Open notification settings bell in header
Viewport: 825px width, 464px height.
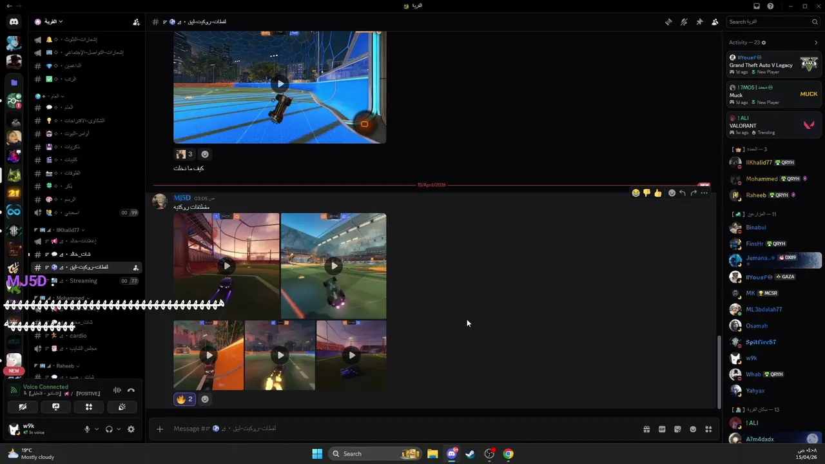684,22
